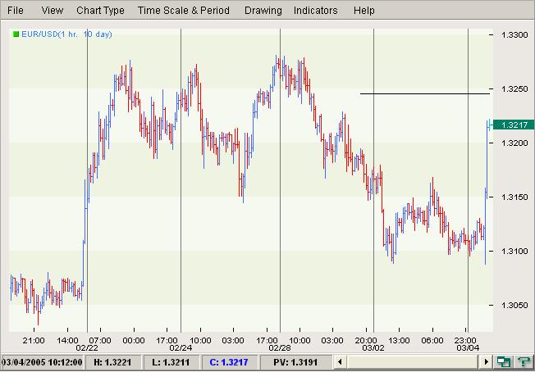Click the scroll right arrow button
535x372 pixels.
(487, 361)
